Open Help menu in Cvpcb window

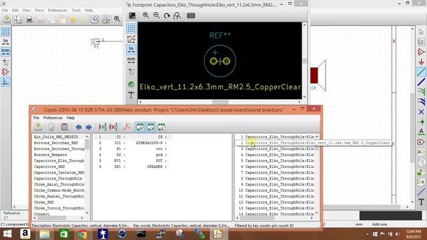pos(71,118)
